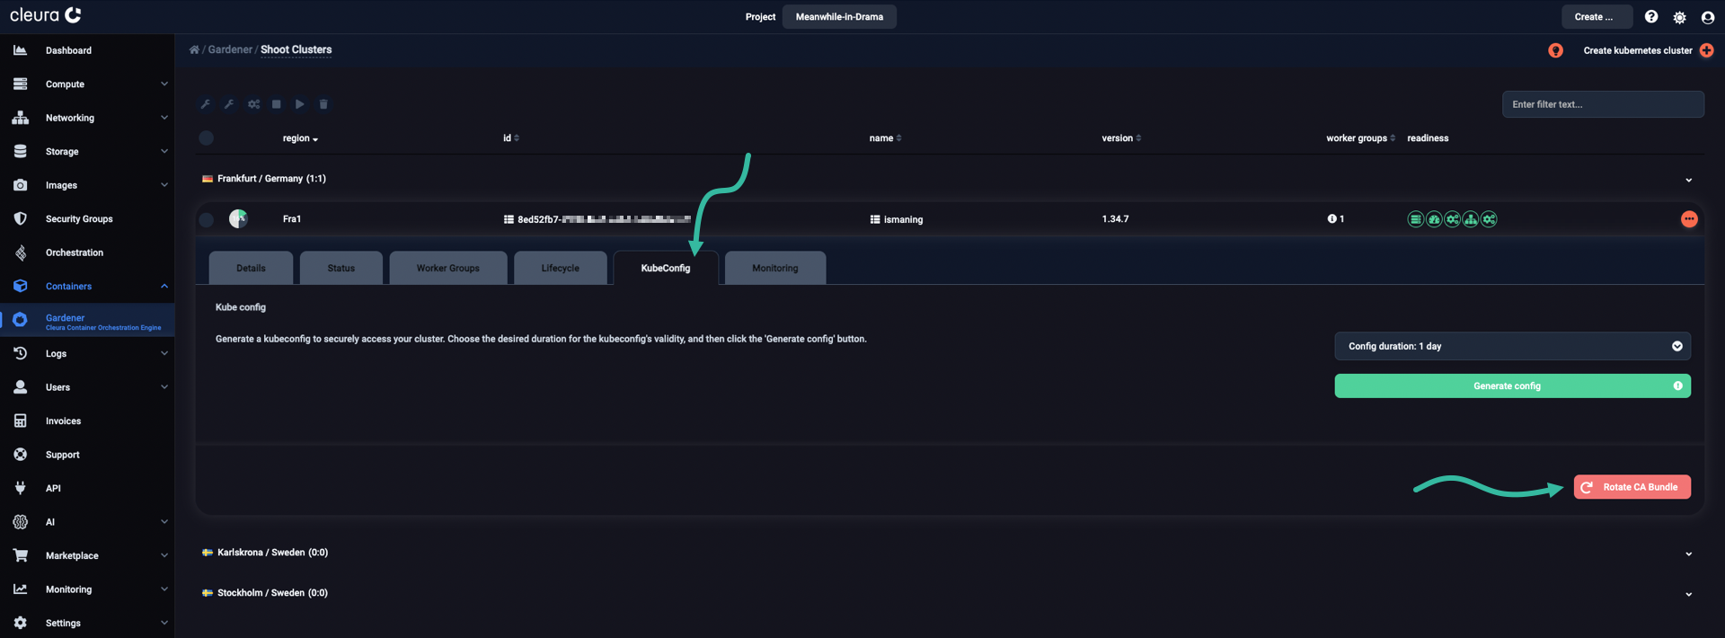Open Invoices in the sidebar
Viewport: 1725px width, 638px height.
[87, 421]
